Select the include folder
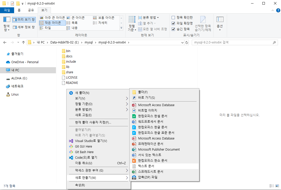This screenshot has width=281, height=190. tap(69, 62)
